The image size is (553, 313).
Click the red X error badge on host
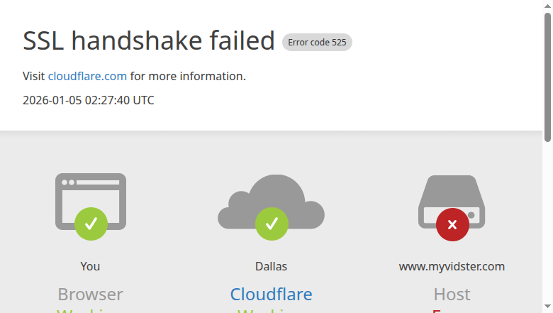452,225
